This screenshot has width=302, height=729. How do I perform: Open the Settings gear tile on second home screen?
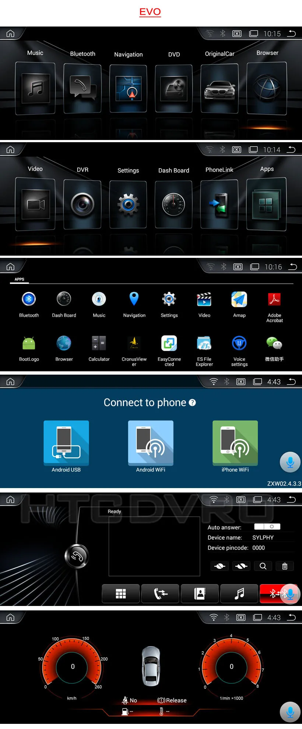coord(128,205)
